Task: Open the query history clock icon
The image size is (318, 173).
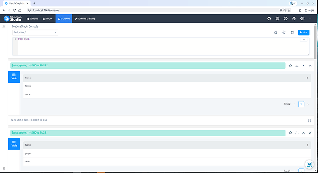Action: coord(284,32)
